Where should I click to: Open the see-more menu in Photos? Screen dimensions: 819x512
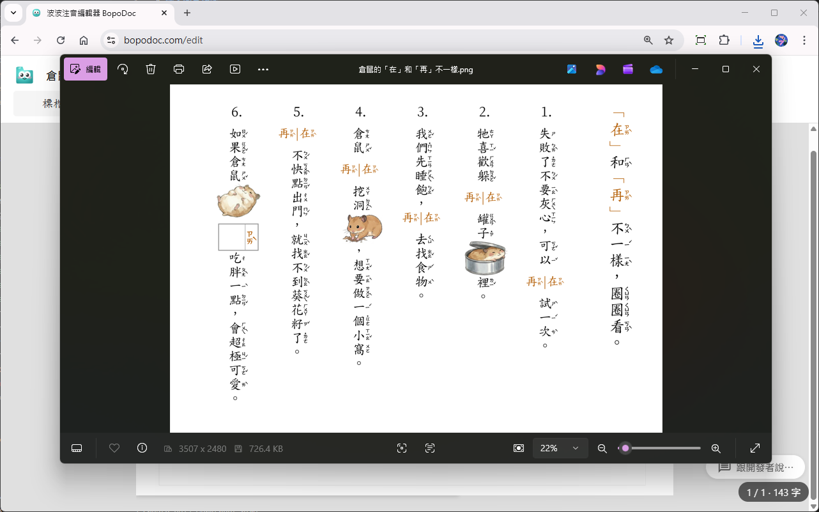click(263, 69)
